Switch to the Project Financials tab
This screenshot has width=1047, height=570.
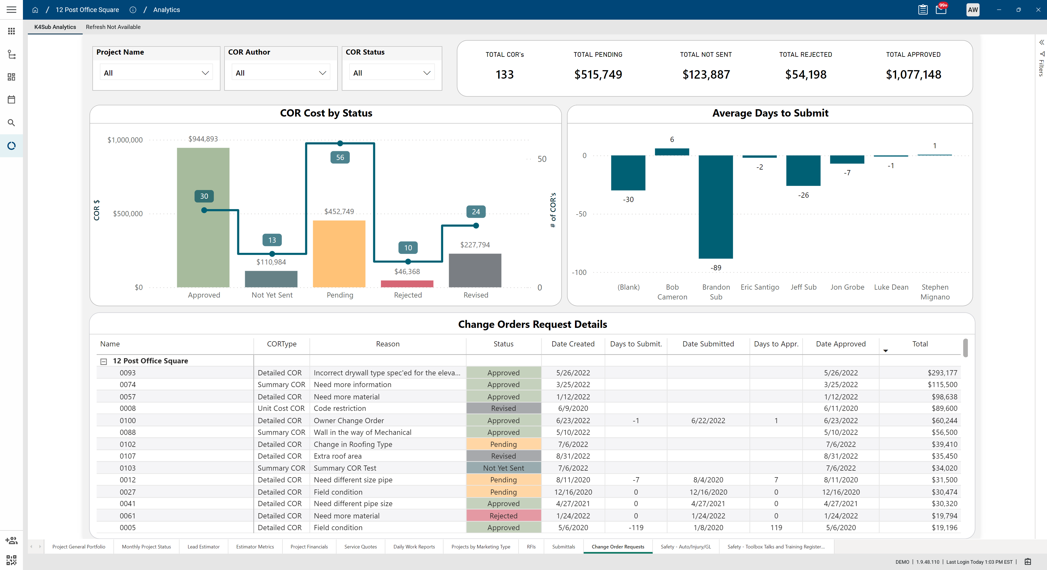(309, 547)
